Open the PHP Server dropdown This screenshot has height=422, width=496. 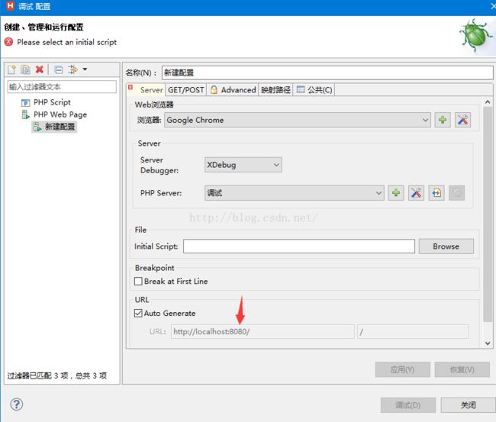tap(295, 193)
